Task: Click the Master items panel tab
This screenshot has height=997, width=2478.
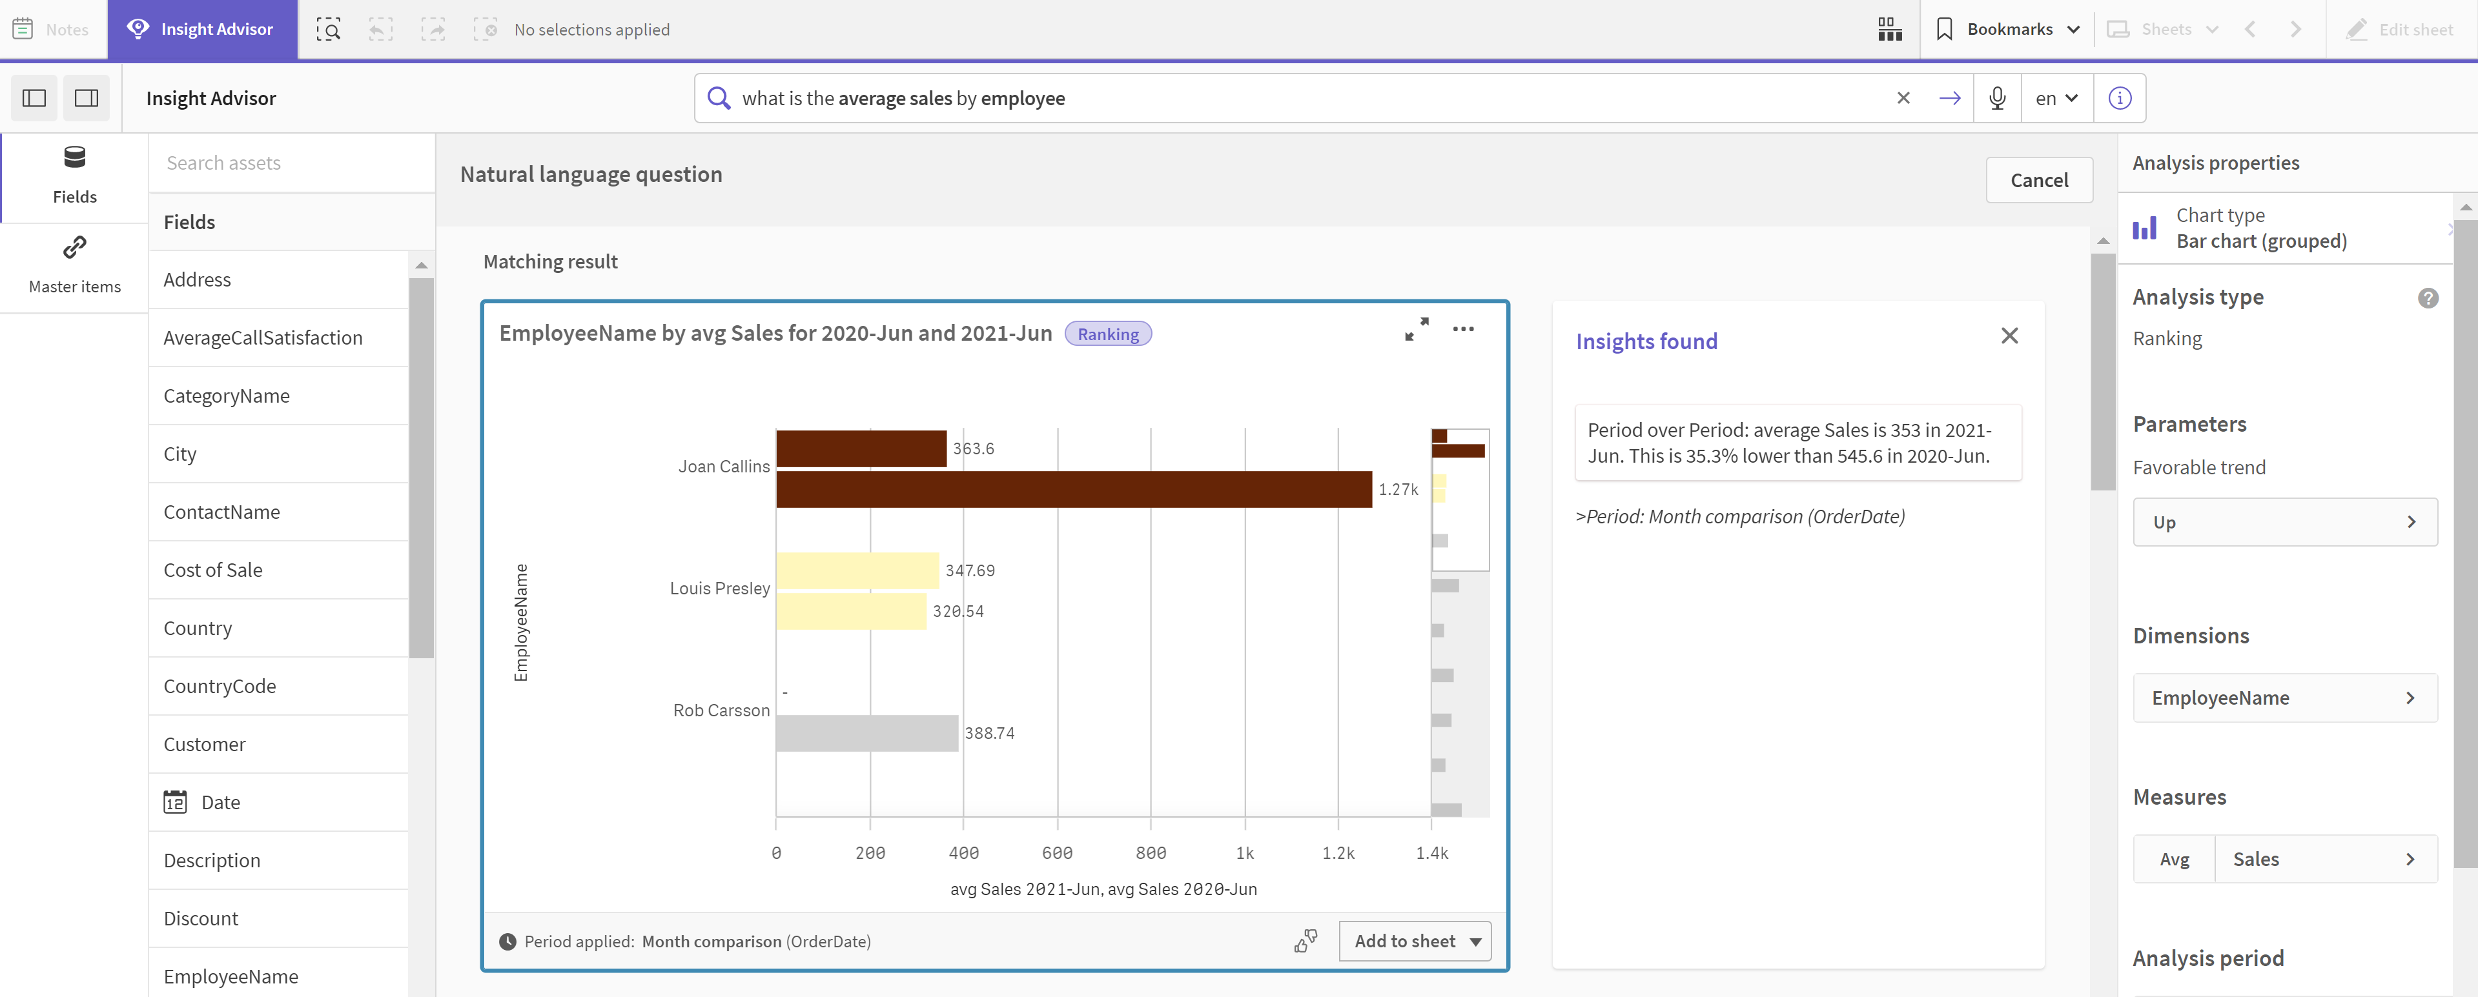Action: click(74, 262)
